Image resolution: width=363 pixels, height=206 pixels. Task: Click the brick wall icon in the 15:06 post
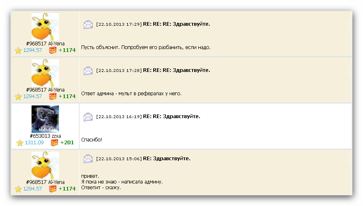(x=53, y=189)
